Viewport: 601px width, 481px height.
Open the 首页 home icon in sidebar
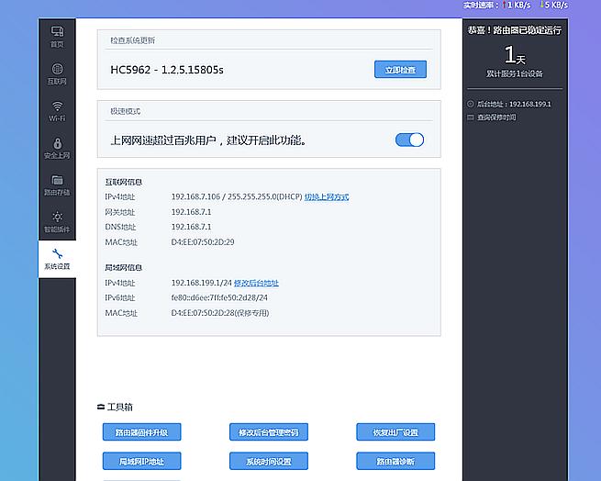click(57, 32)
